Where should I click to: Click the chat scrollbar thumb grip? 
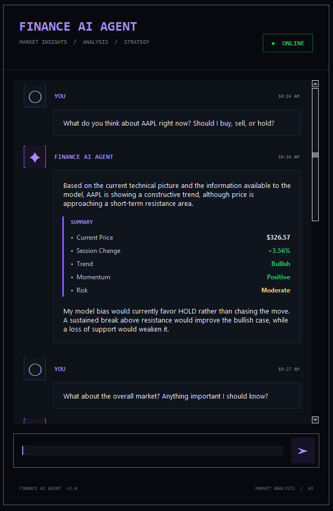[315, 155]
